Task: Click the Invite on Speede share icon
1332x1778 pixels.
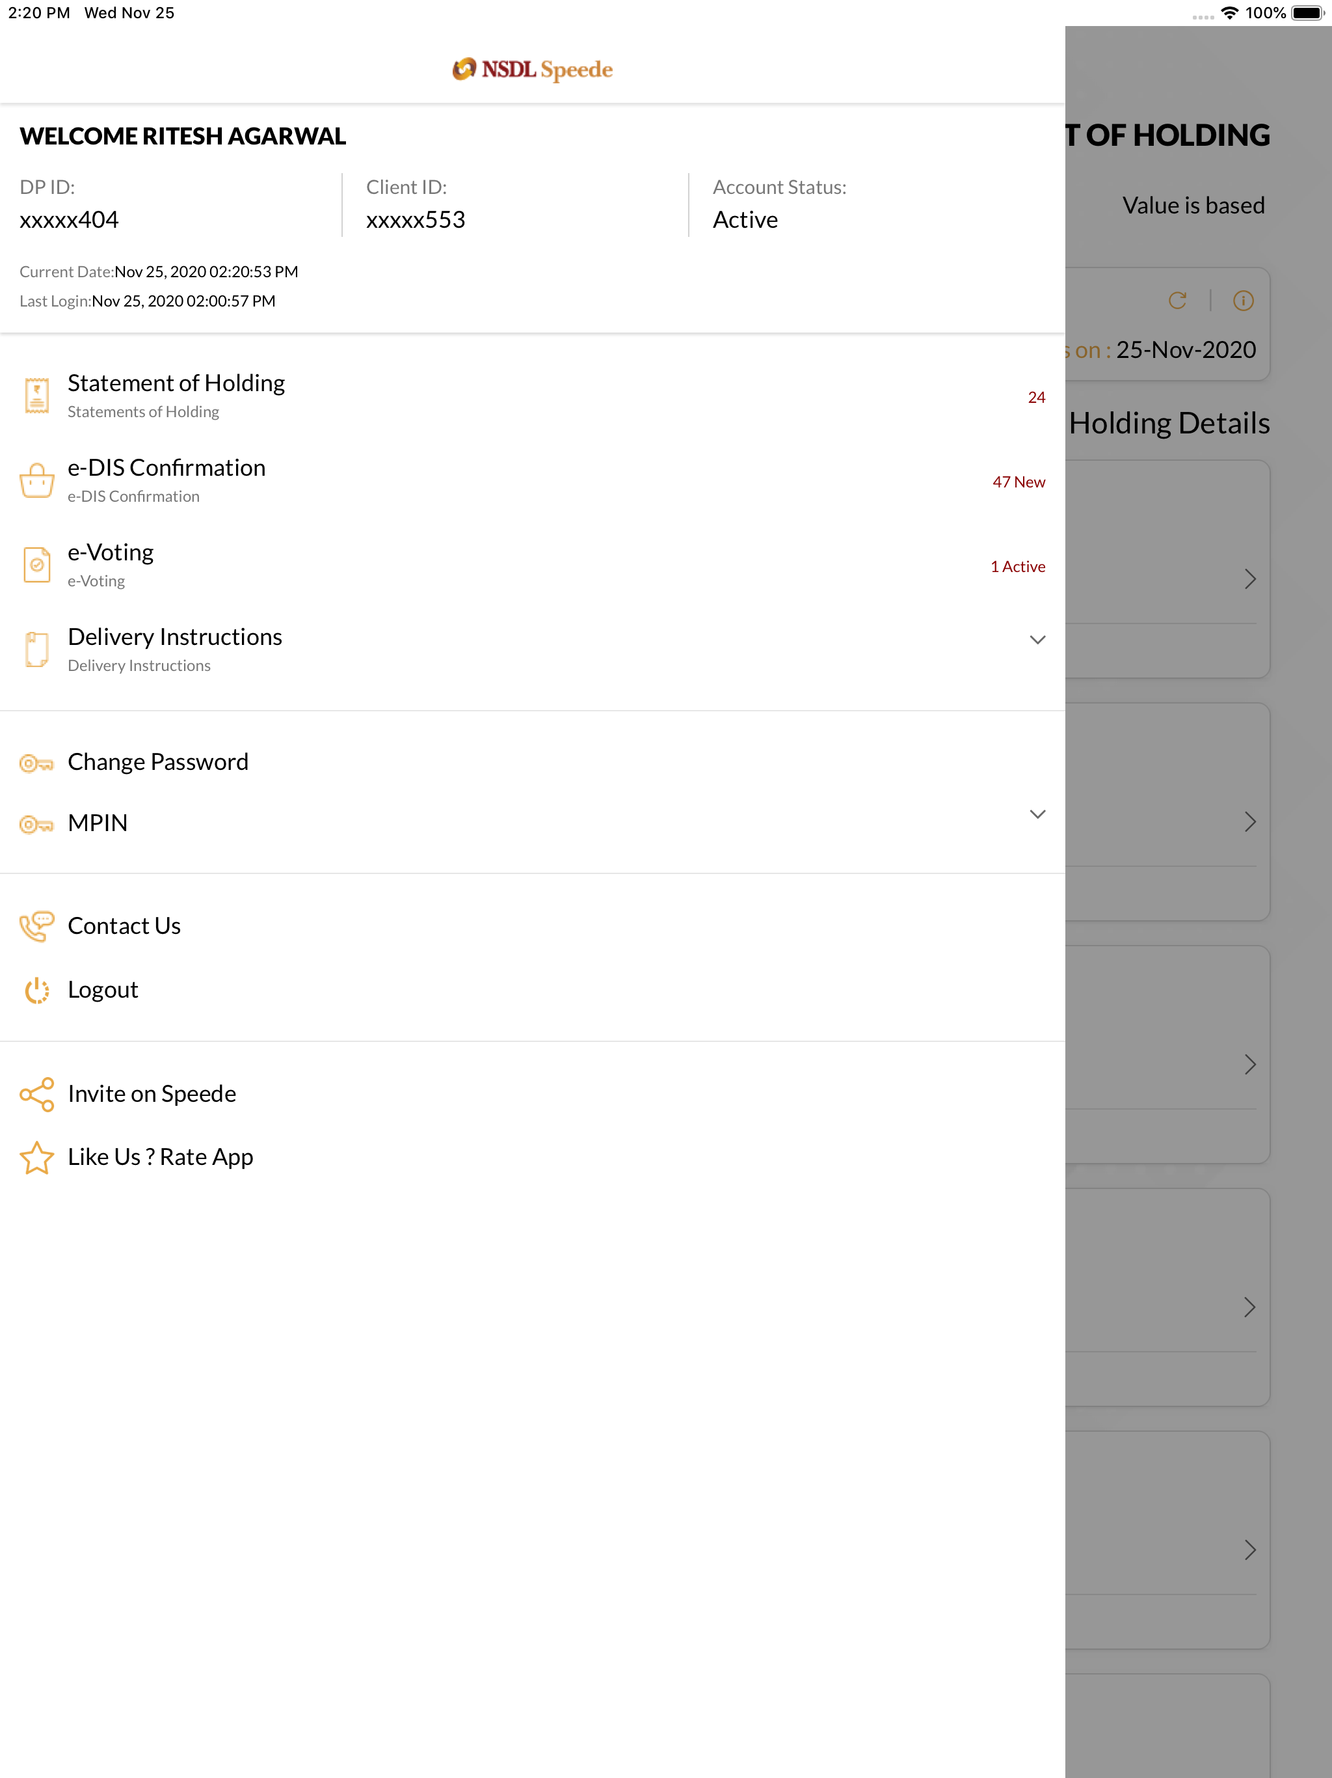Action: (x=37, y=1094)
